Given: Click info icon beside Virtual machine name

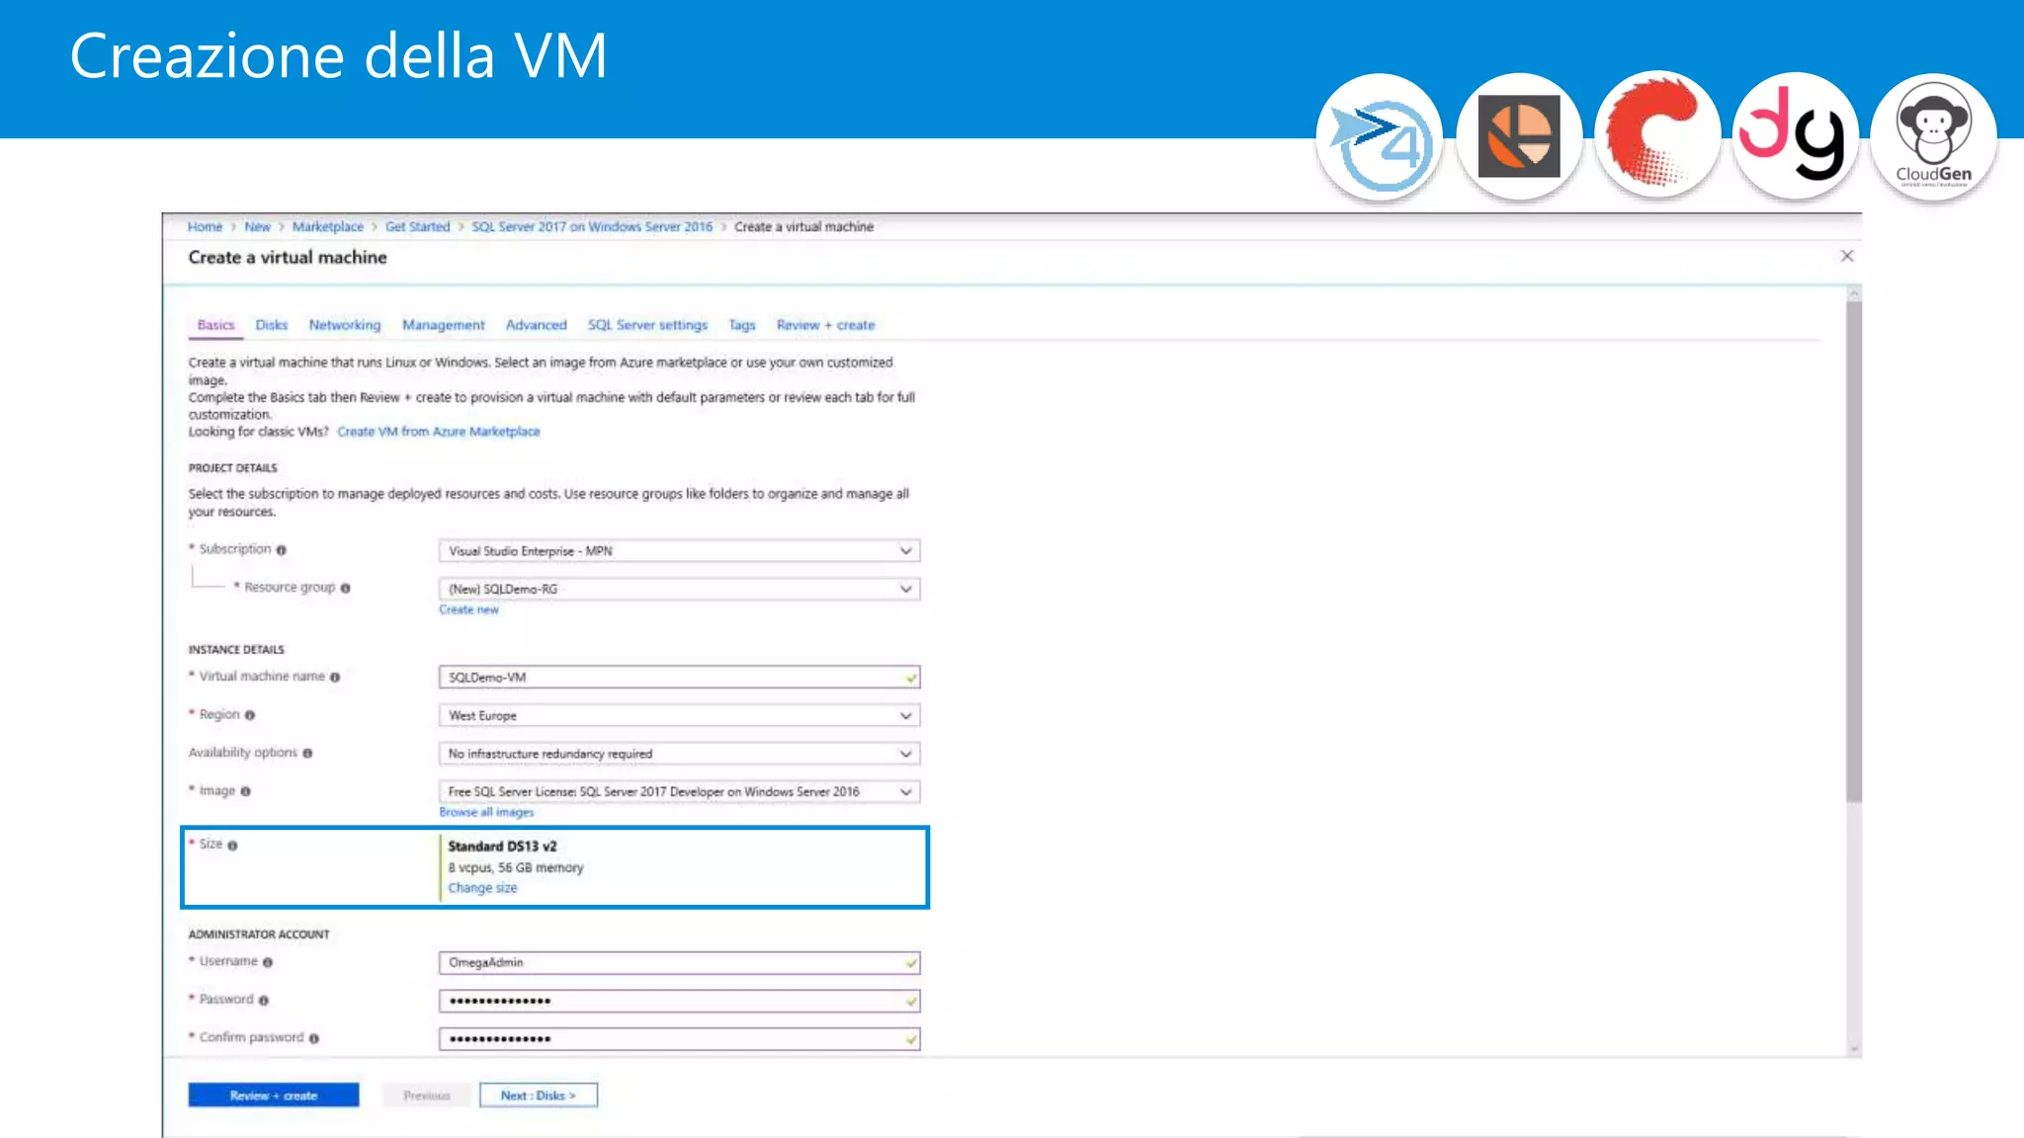Looking at the screenshot, I should coord(335,678).
